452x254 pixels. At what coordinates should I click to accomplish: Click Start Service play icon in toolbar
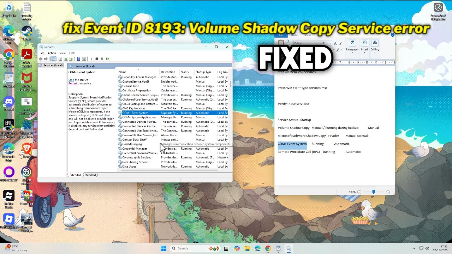[x=91, y=59]
